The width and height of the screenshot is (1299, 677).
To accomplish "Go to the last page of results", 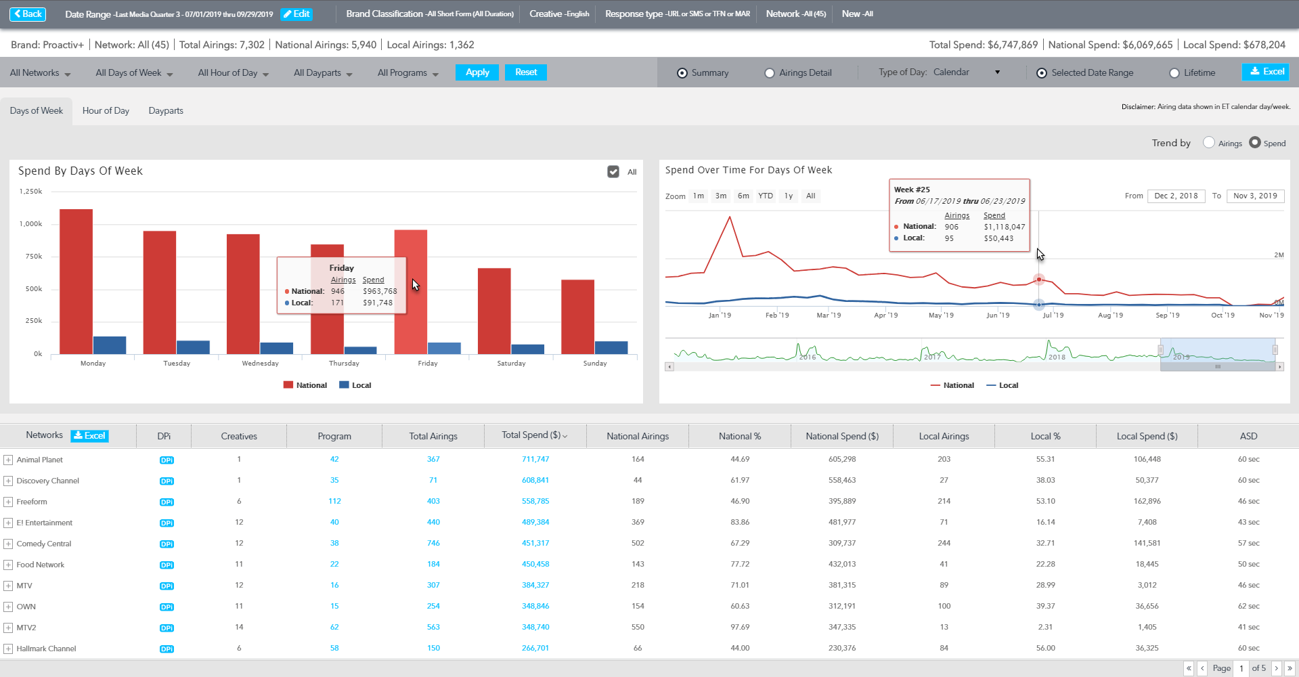I will pos(1290,668).
